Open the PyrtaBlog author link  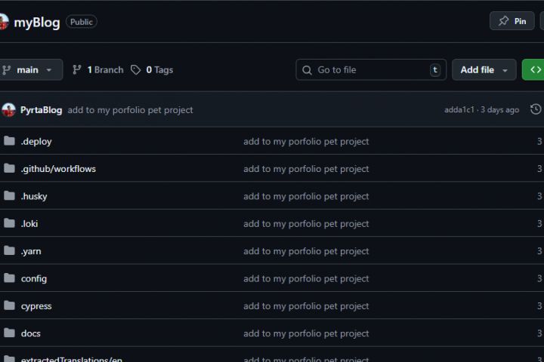(x=42, y=109)
